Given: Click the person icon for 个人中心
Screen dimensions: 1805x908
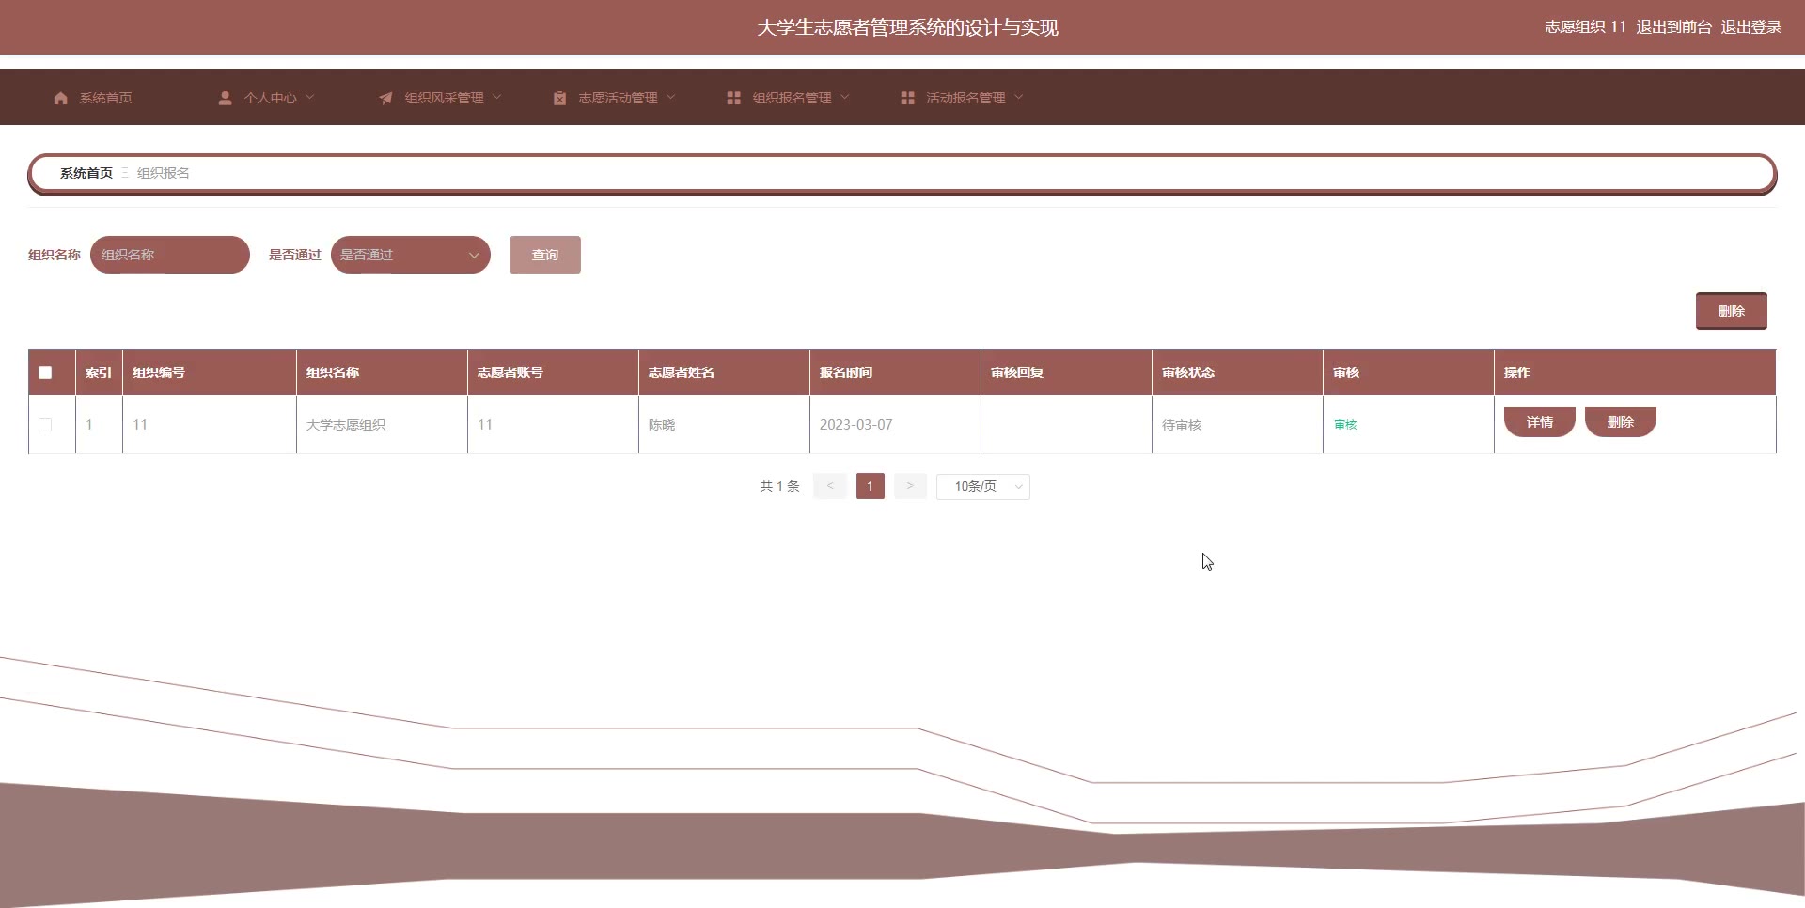Looking at the screenshot, I should (x=226, y=98).
